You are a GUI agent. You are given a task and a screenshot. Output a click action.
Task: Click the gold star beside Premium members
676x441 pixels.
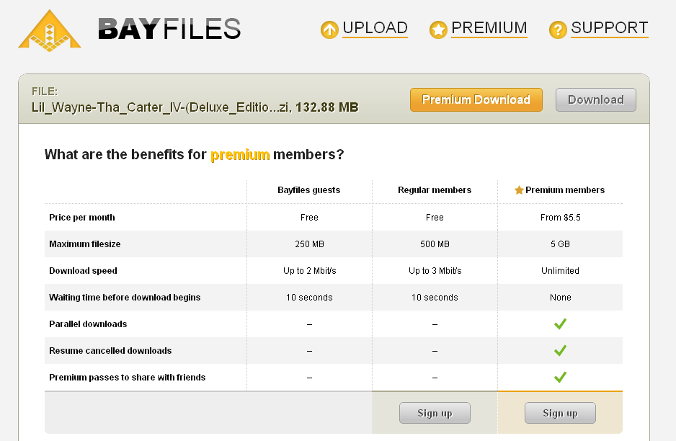[x=519, y=190]
